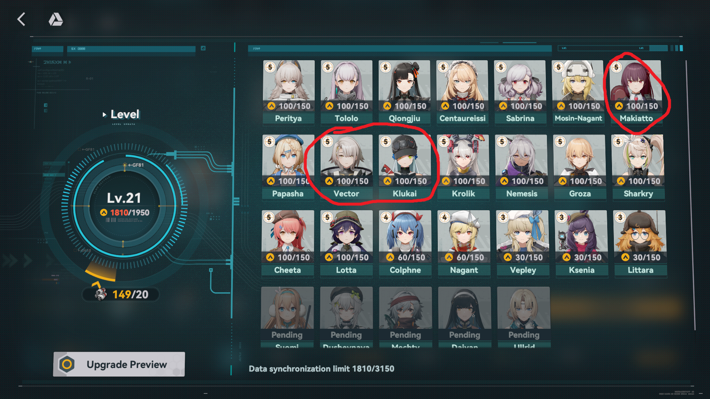The image size is (710, 399).
Task: Click the small square icon above the level panel
Action: click(203, 48)
